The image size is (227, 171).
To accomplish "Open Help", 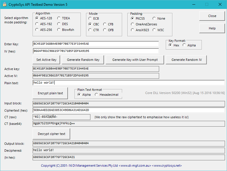I will (x=212, y=28).
